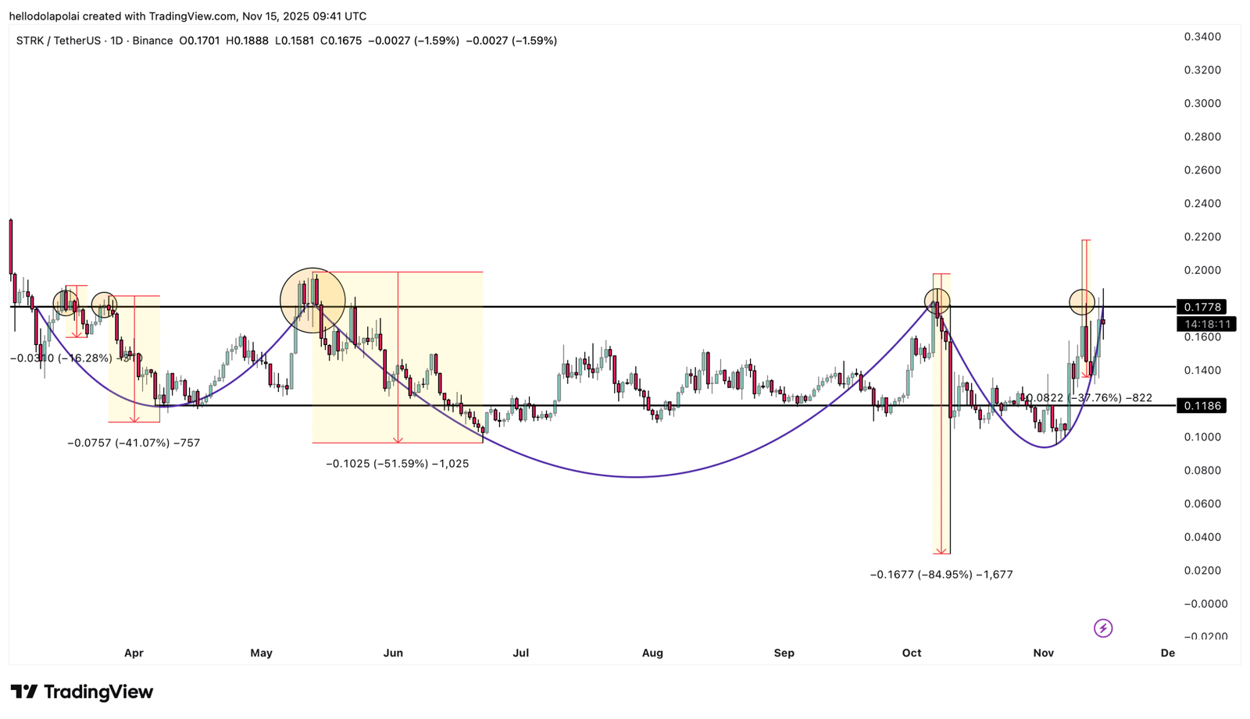Click the open value O0.1701
Image resolution: width=1250 pixels, height=719 pixels.
coord(199,41)
